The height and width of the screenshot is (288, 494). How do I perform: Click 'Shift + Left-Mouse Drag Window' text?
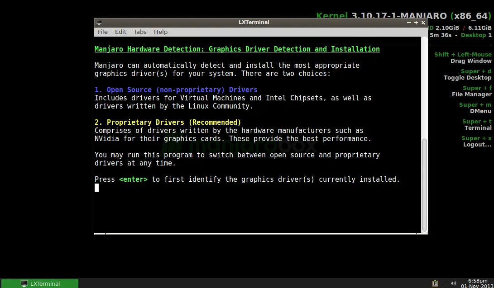[x=463, y=57]
